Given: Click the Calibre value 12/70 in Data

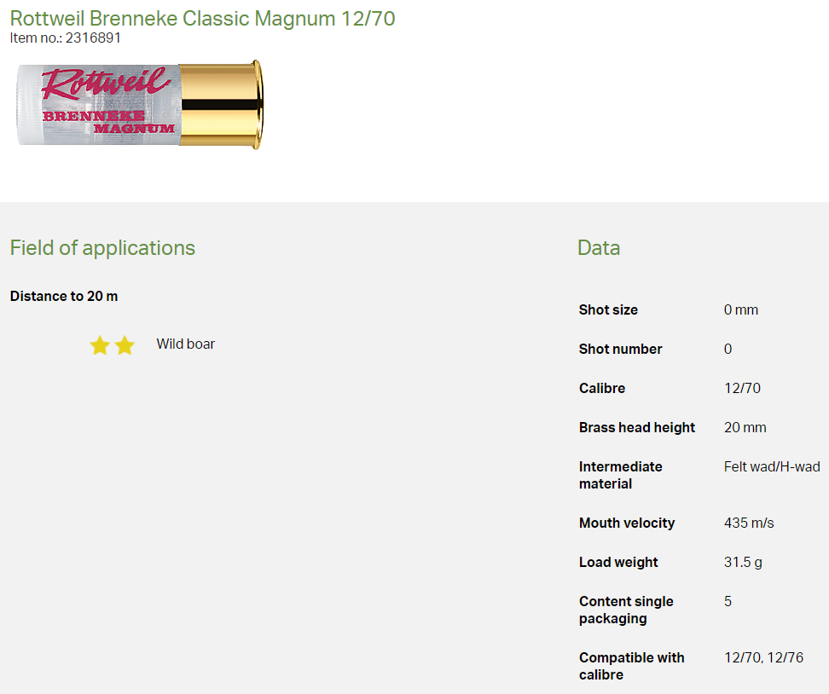Looking at the screenshot, I should click(x=742, y=388).
